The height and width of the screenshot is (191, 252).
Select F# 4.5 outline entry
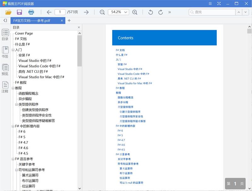click(23, 153)
